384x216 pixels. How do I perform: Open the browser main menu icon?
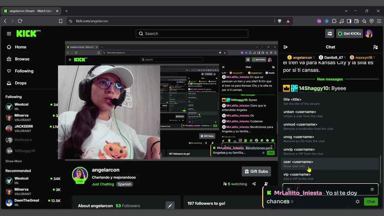click(x=379, y=21)
